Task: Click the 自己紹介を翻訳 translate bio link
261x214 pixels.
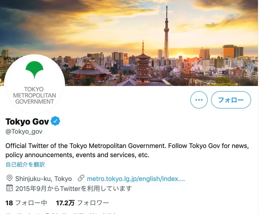Action: point(25,165)
